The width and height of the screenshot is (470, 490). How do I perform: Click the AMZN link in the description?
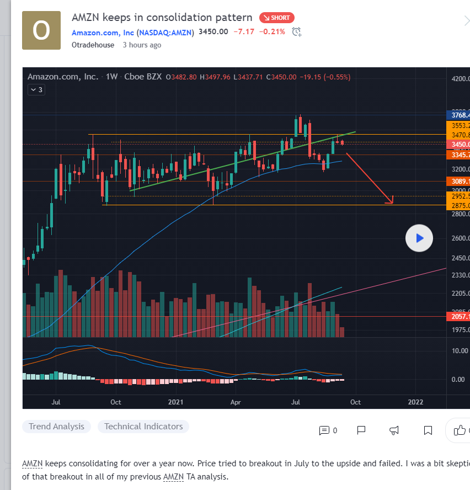(32, 464)
